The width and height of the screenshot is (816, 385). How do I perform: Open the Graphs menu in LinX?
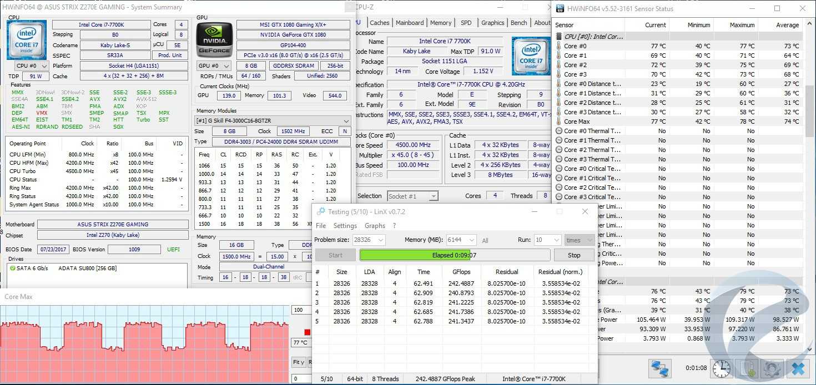click(375, 226)
